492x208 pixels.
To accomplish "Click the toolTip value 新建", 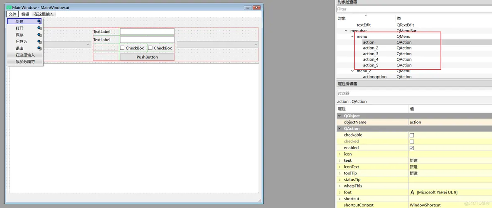I will (x=413, y=173).
